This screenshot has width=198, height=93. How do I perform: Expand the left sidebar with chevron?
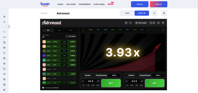9,26
